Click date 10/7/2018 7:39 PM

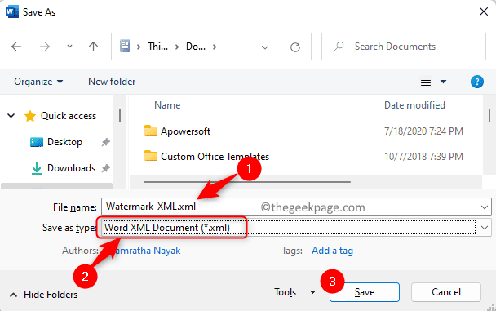point(423,157)
